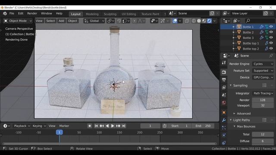Toggle viewport overlays button
This screenshot has width=276, height=155.
pyautogui.click(x=175, y=21)
